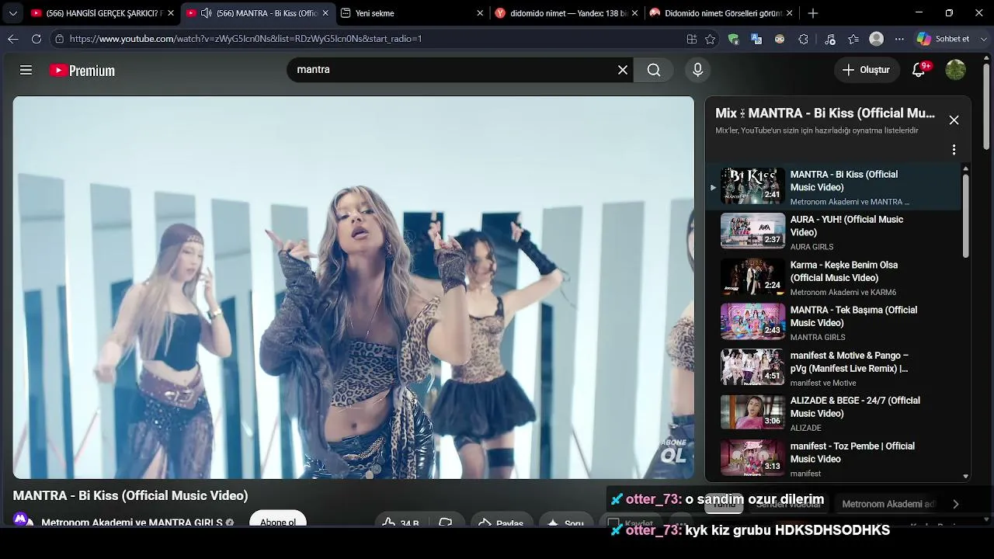Click the main page scrollbar

[x=987, y=106]
